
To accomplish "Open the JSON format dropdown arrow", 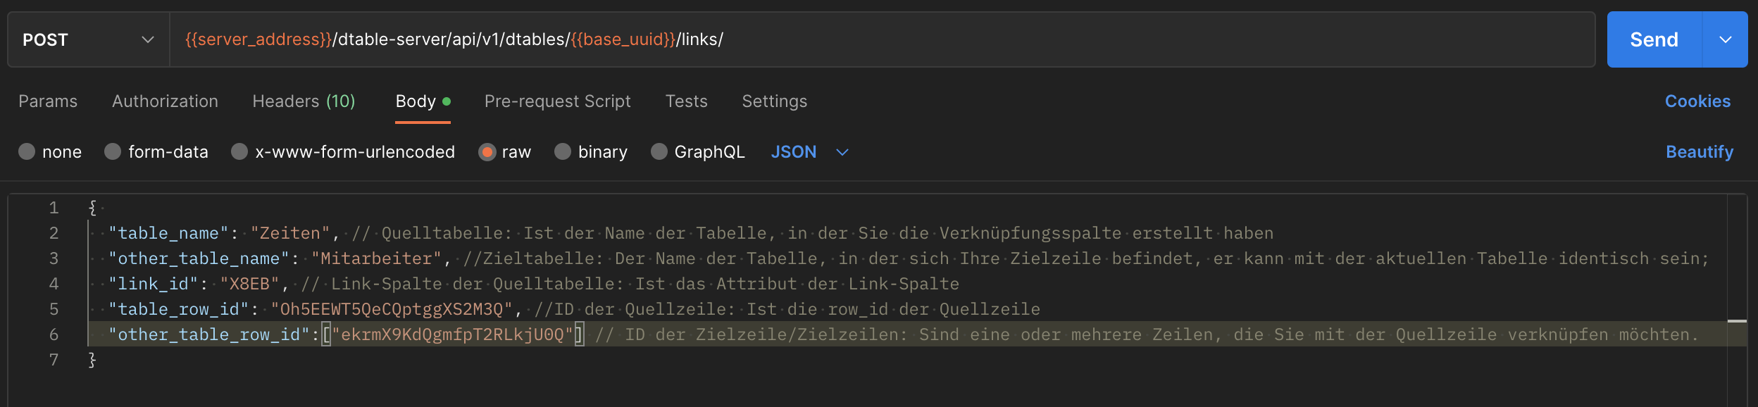I will coord(842,152).
